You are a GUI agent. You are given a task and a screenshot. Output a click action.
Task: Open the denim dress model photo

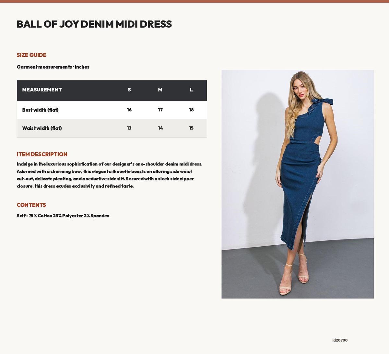tap(298, 184)
